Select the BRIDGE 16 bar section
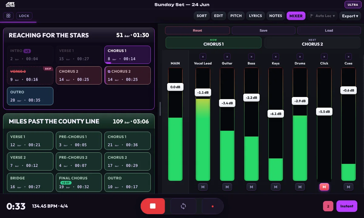 tap(30, 182)
